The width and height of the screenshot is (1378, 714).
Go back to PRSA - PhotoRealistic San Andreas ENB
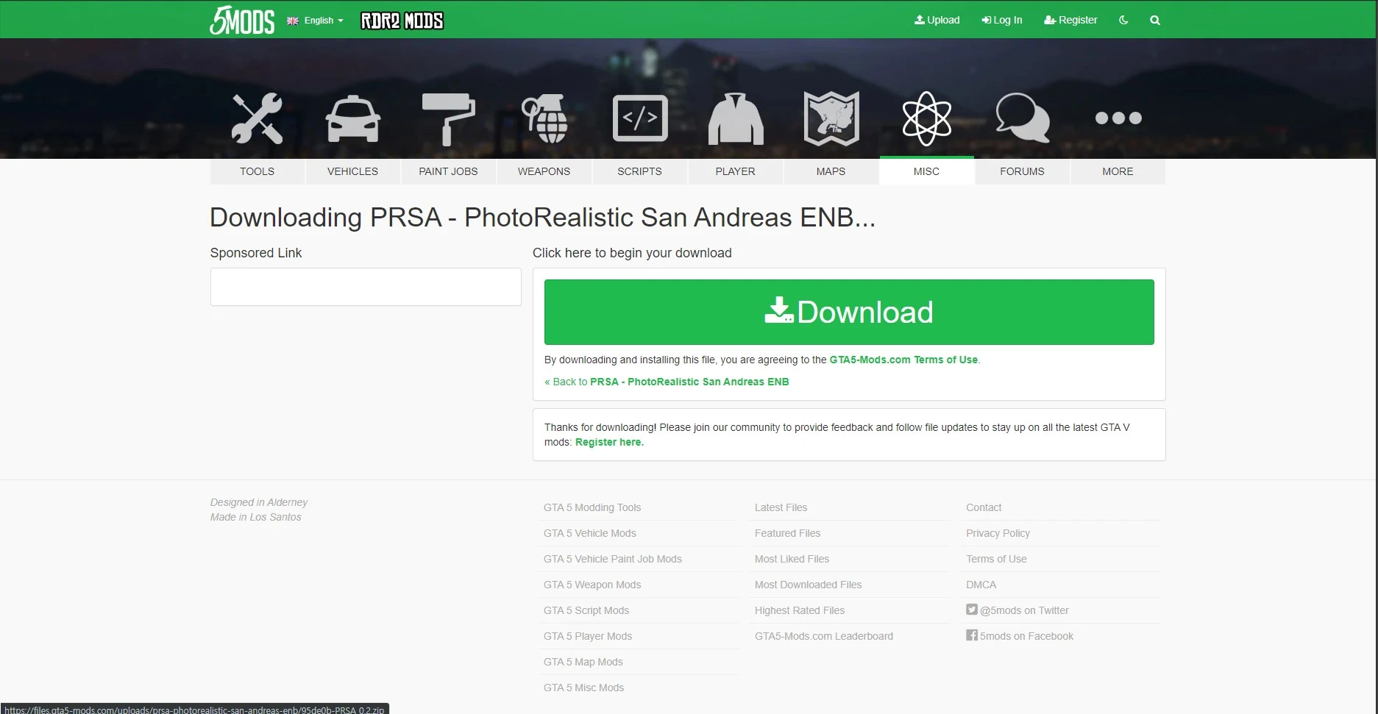tap(667, 382)
